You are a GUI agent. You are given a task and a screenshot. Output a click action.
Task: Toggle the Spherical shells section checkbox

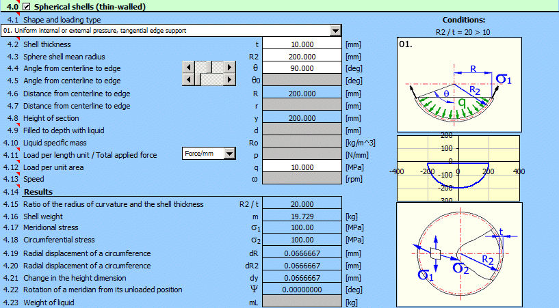[27, 6]
